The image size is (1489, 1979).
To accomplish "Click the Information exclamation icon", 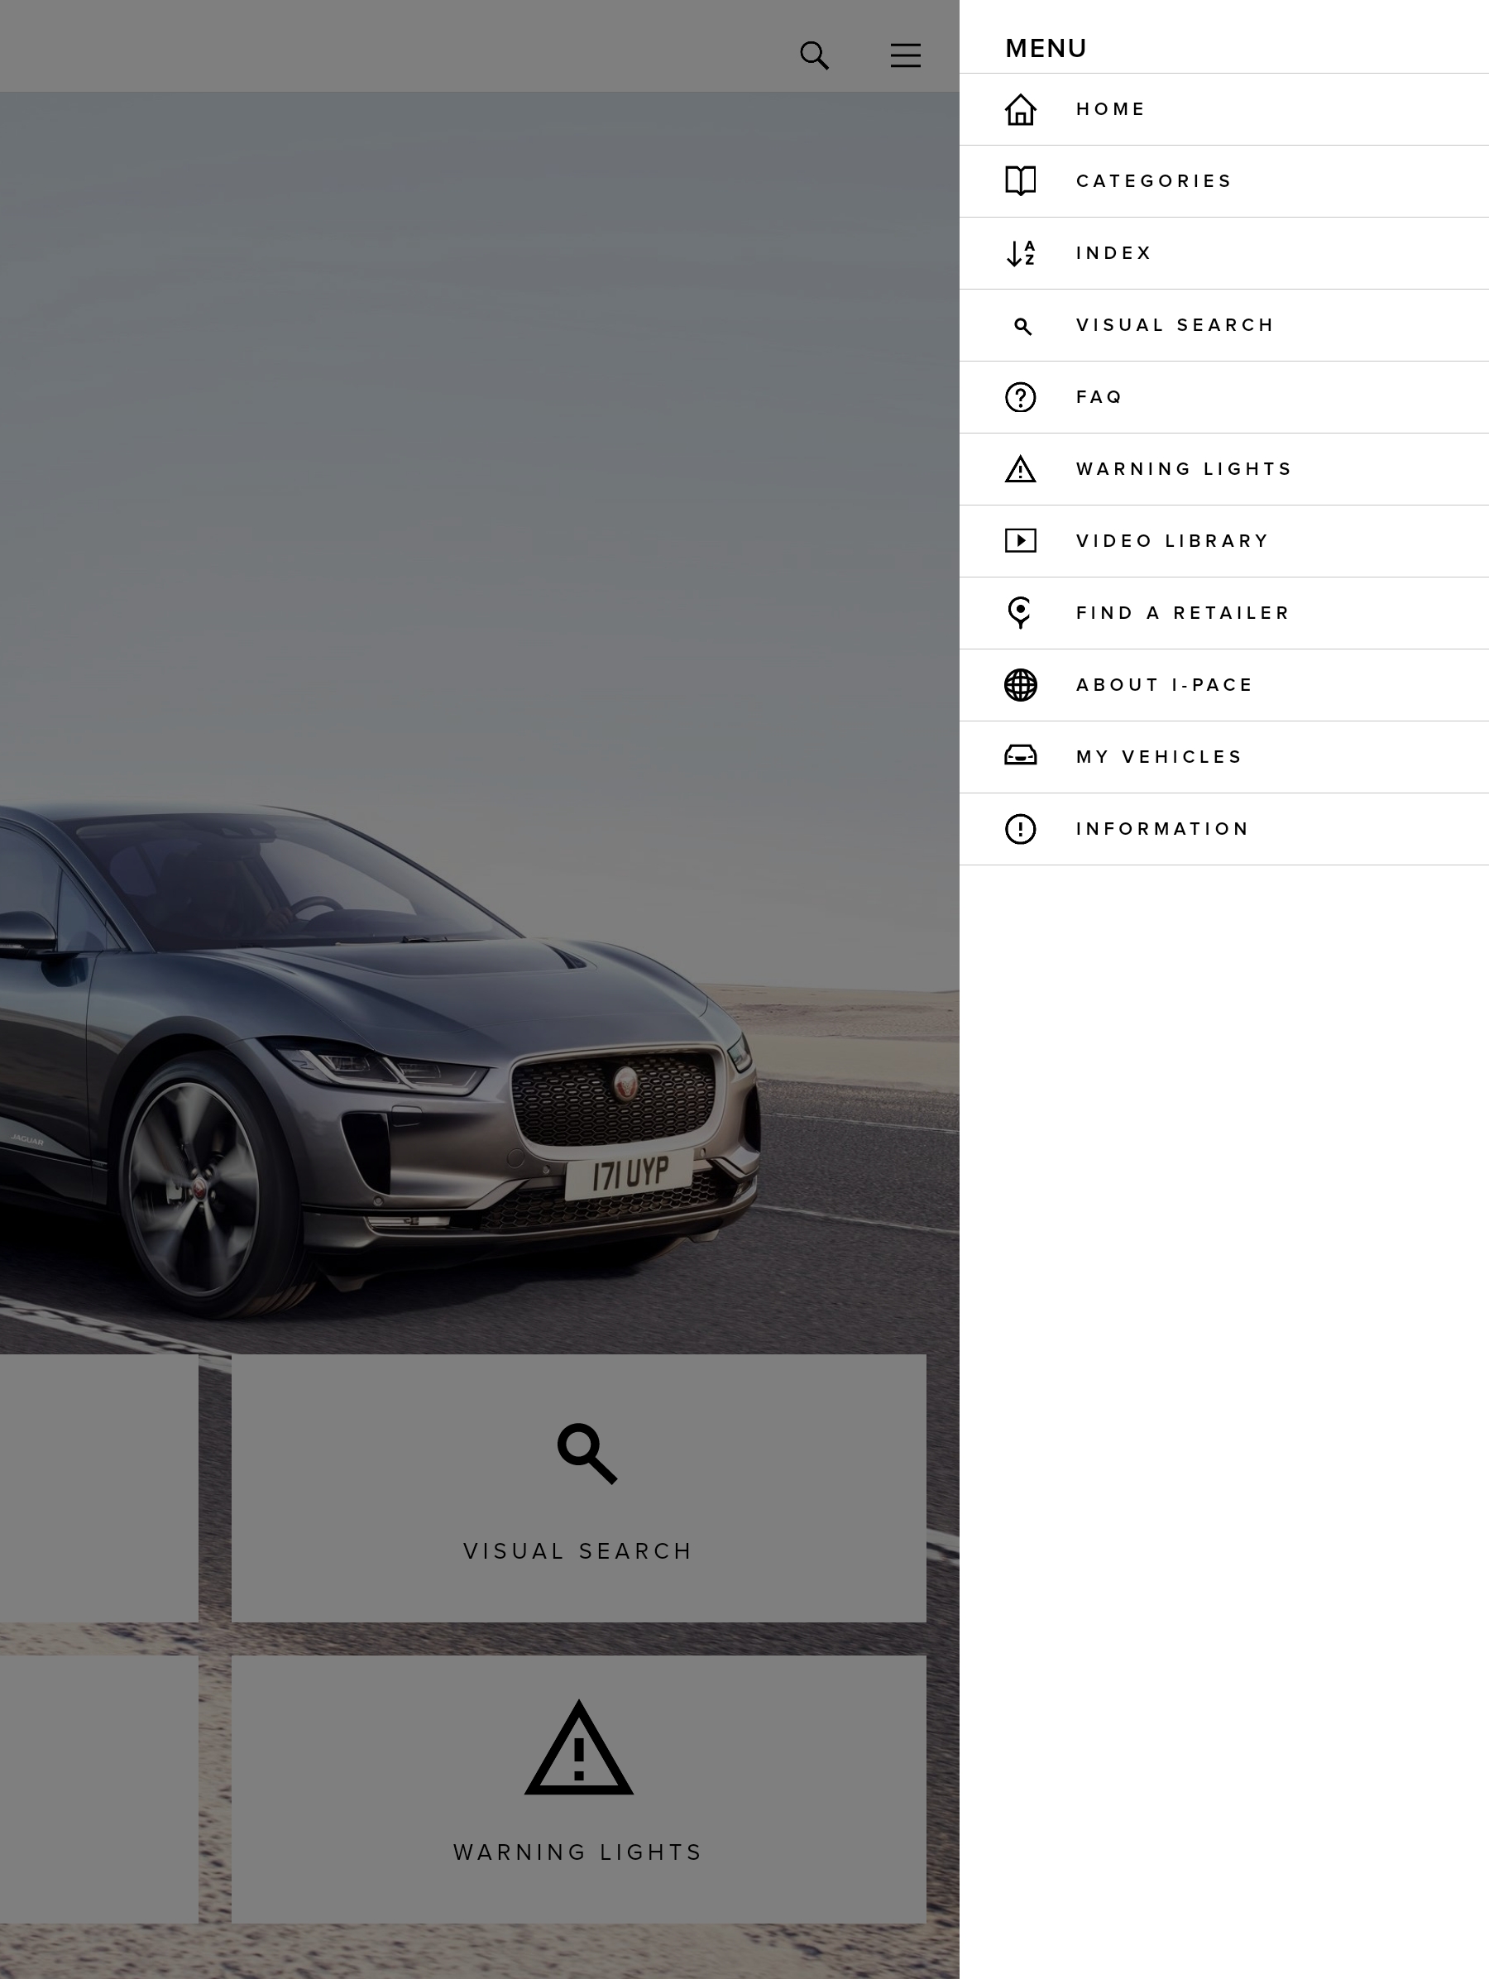I will click(x=1019, y=829).
